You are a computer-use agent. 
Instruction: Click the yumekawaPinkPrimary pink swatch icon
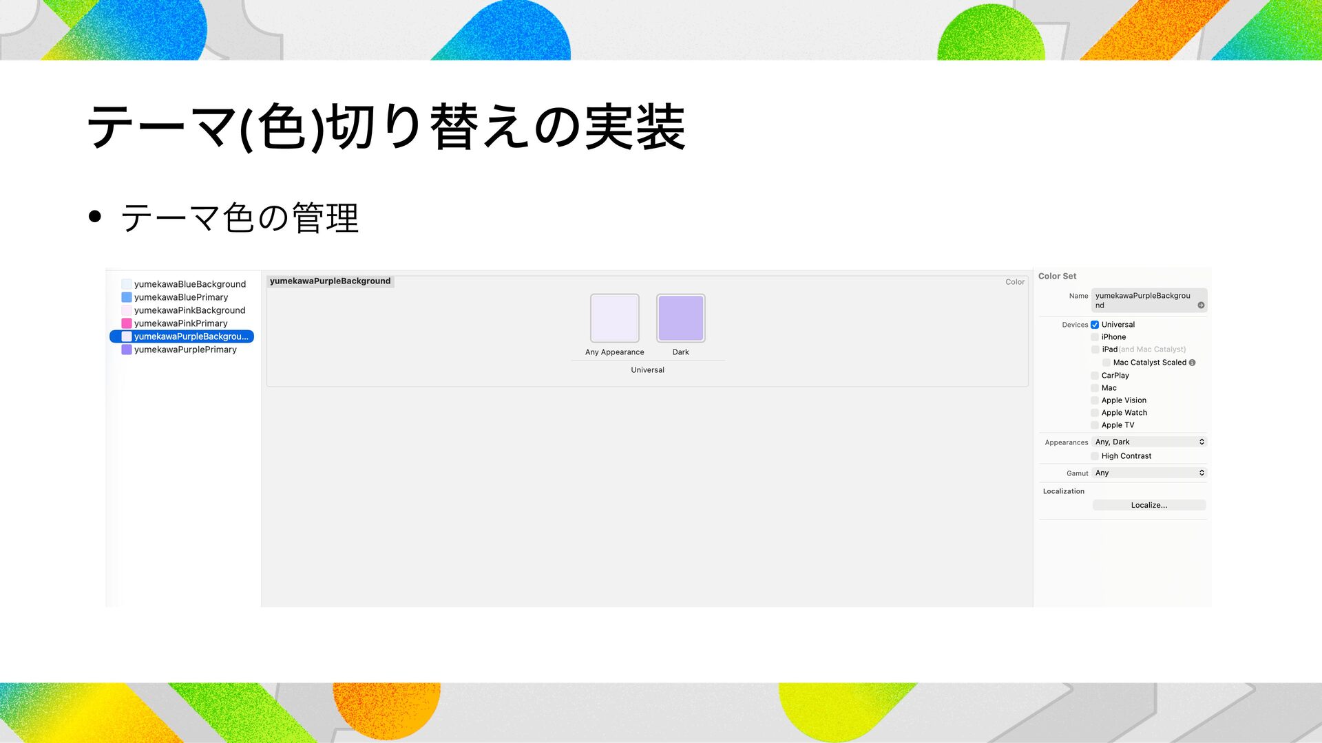point(127,323)
